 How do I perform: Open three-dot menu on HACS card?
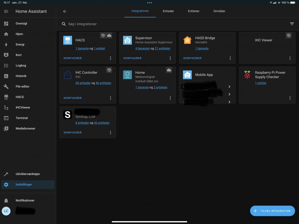(x=110, y=58)
